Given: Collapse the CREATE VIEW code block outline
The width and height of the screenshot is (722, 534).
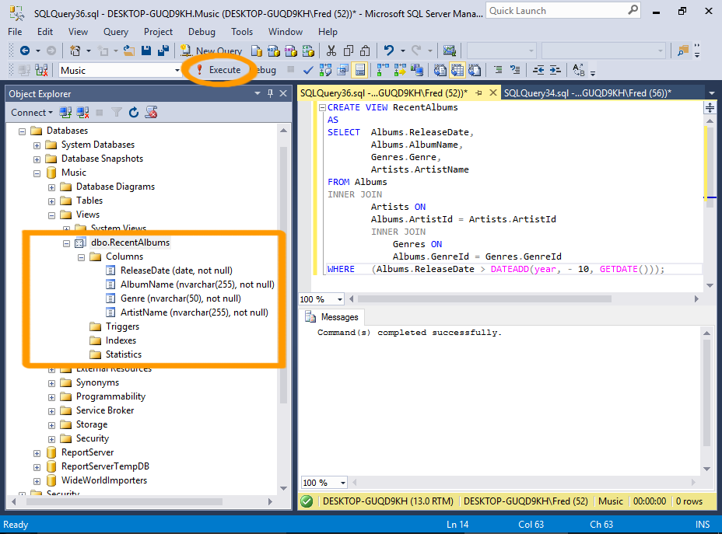Looking at the screenshot, I should (321, 108).
